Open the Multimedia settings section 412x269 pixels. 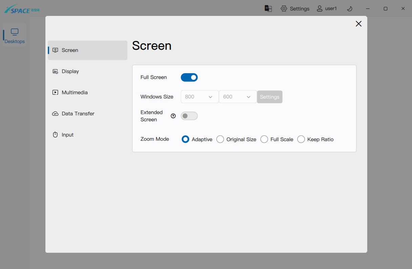click(75, 92)
